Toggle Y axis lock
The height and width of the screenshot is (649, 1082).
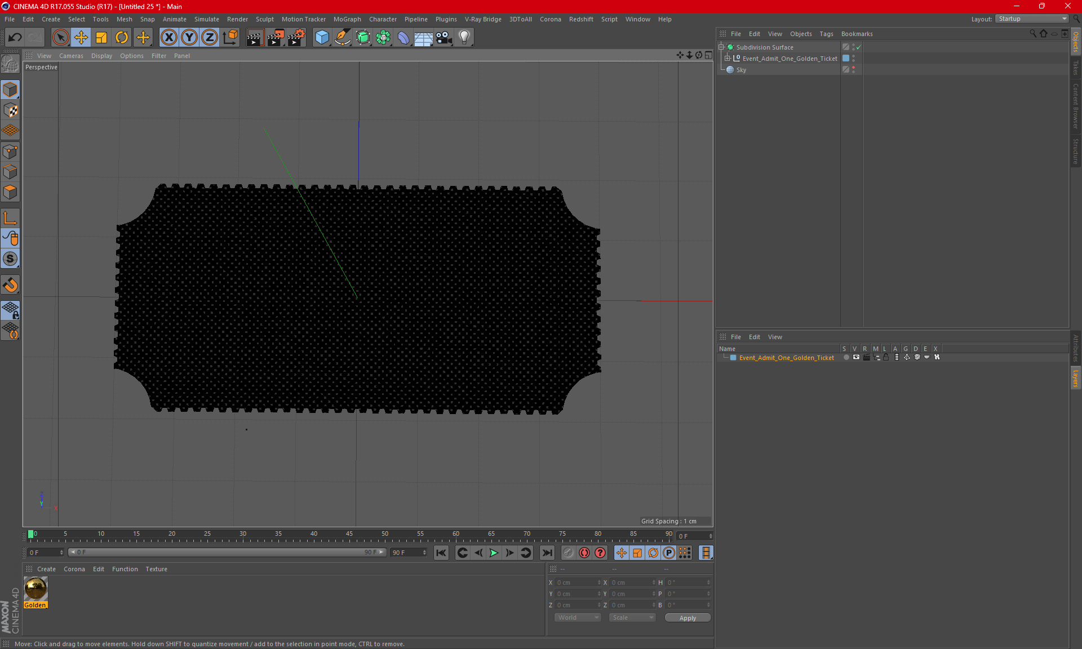[x=189, y=38]
